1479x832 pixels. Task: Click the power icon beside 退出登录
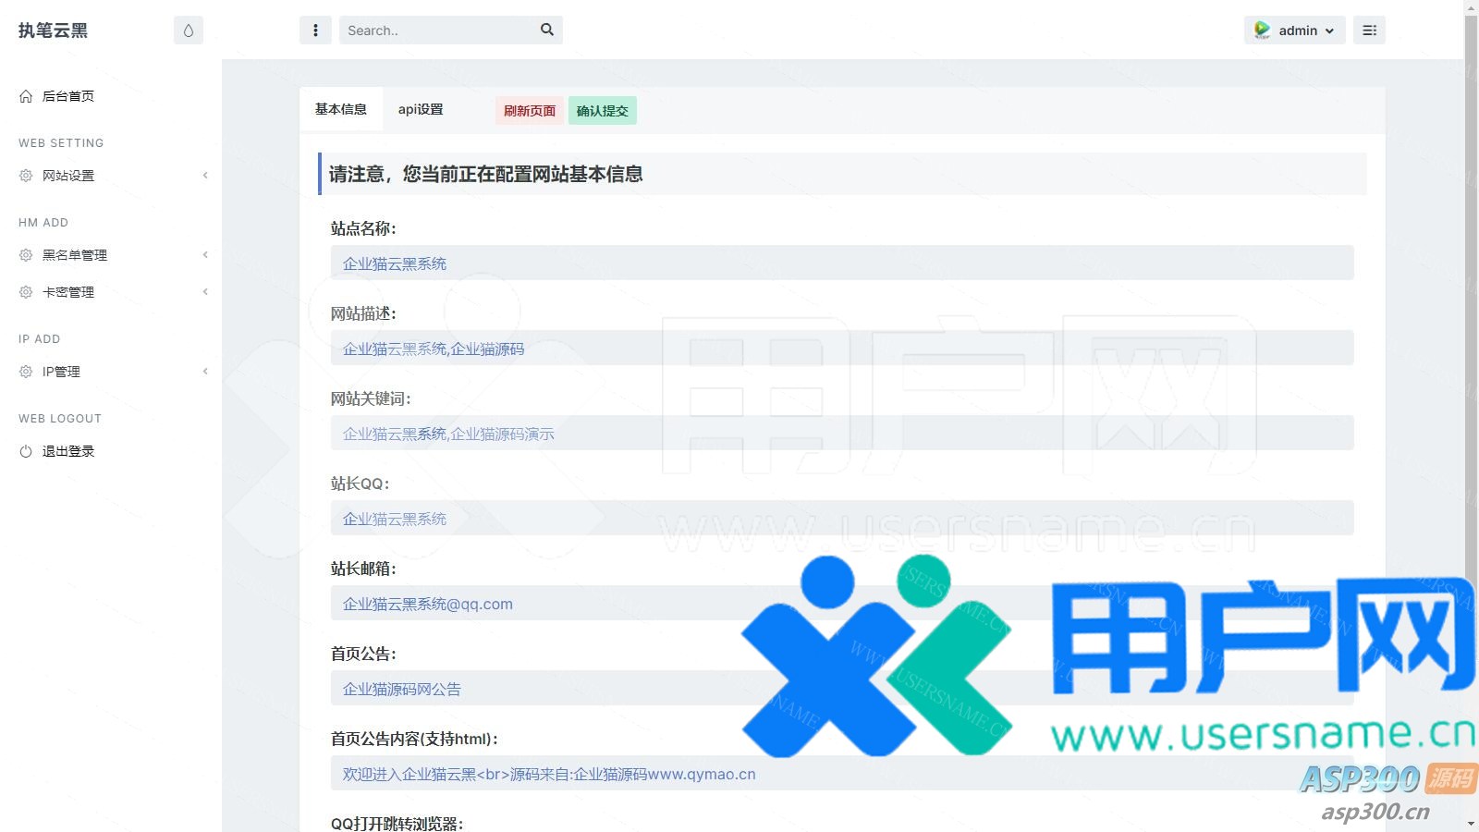coord(26,451)
